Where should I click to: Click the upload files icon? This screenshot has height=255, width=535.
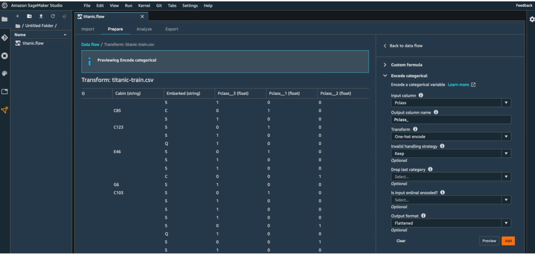pos(41,16)
